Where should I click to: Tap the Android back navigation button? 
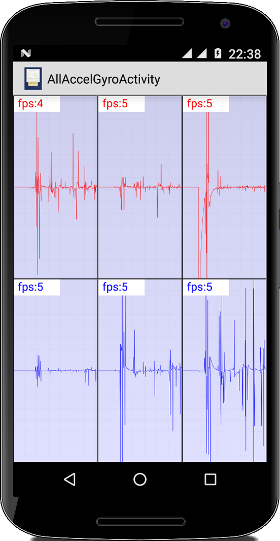pyautogui.click(x=69, y=479)
